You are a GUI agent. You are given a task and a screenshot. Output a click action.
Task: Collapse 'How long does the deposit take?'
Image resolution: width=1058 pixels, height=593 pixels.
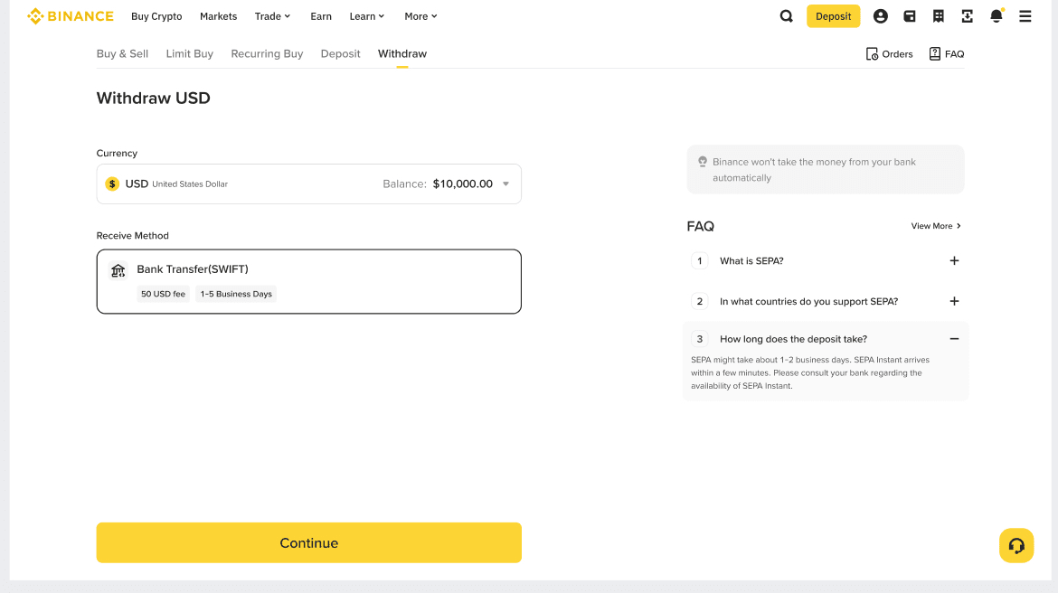954,339
